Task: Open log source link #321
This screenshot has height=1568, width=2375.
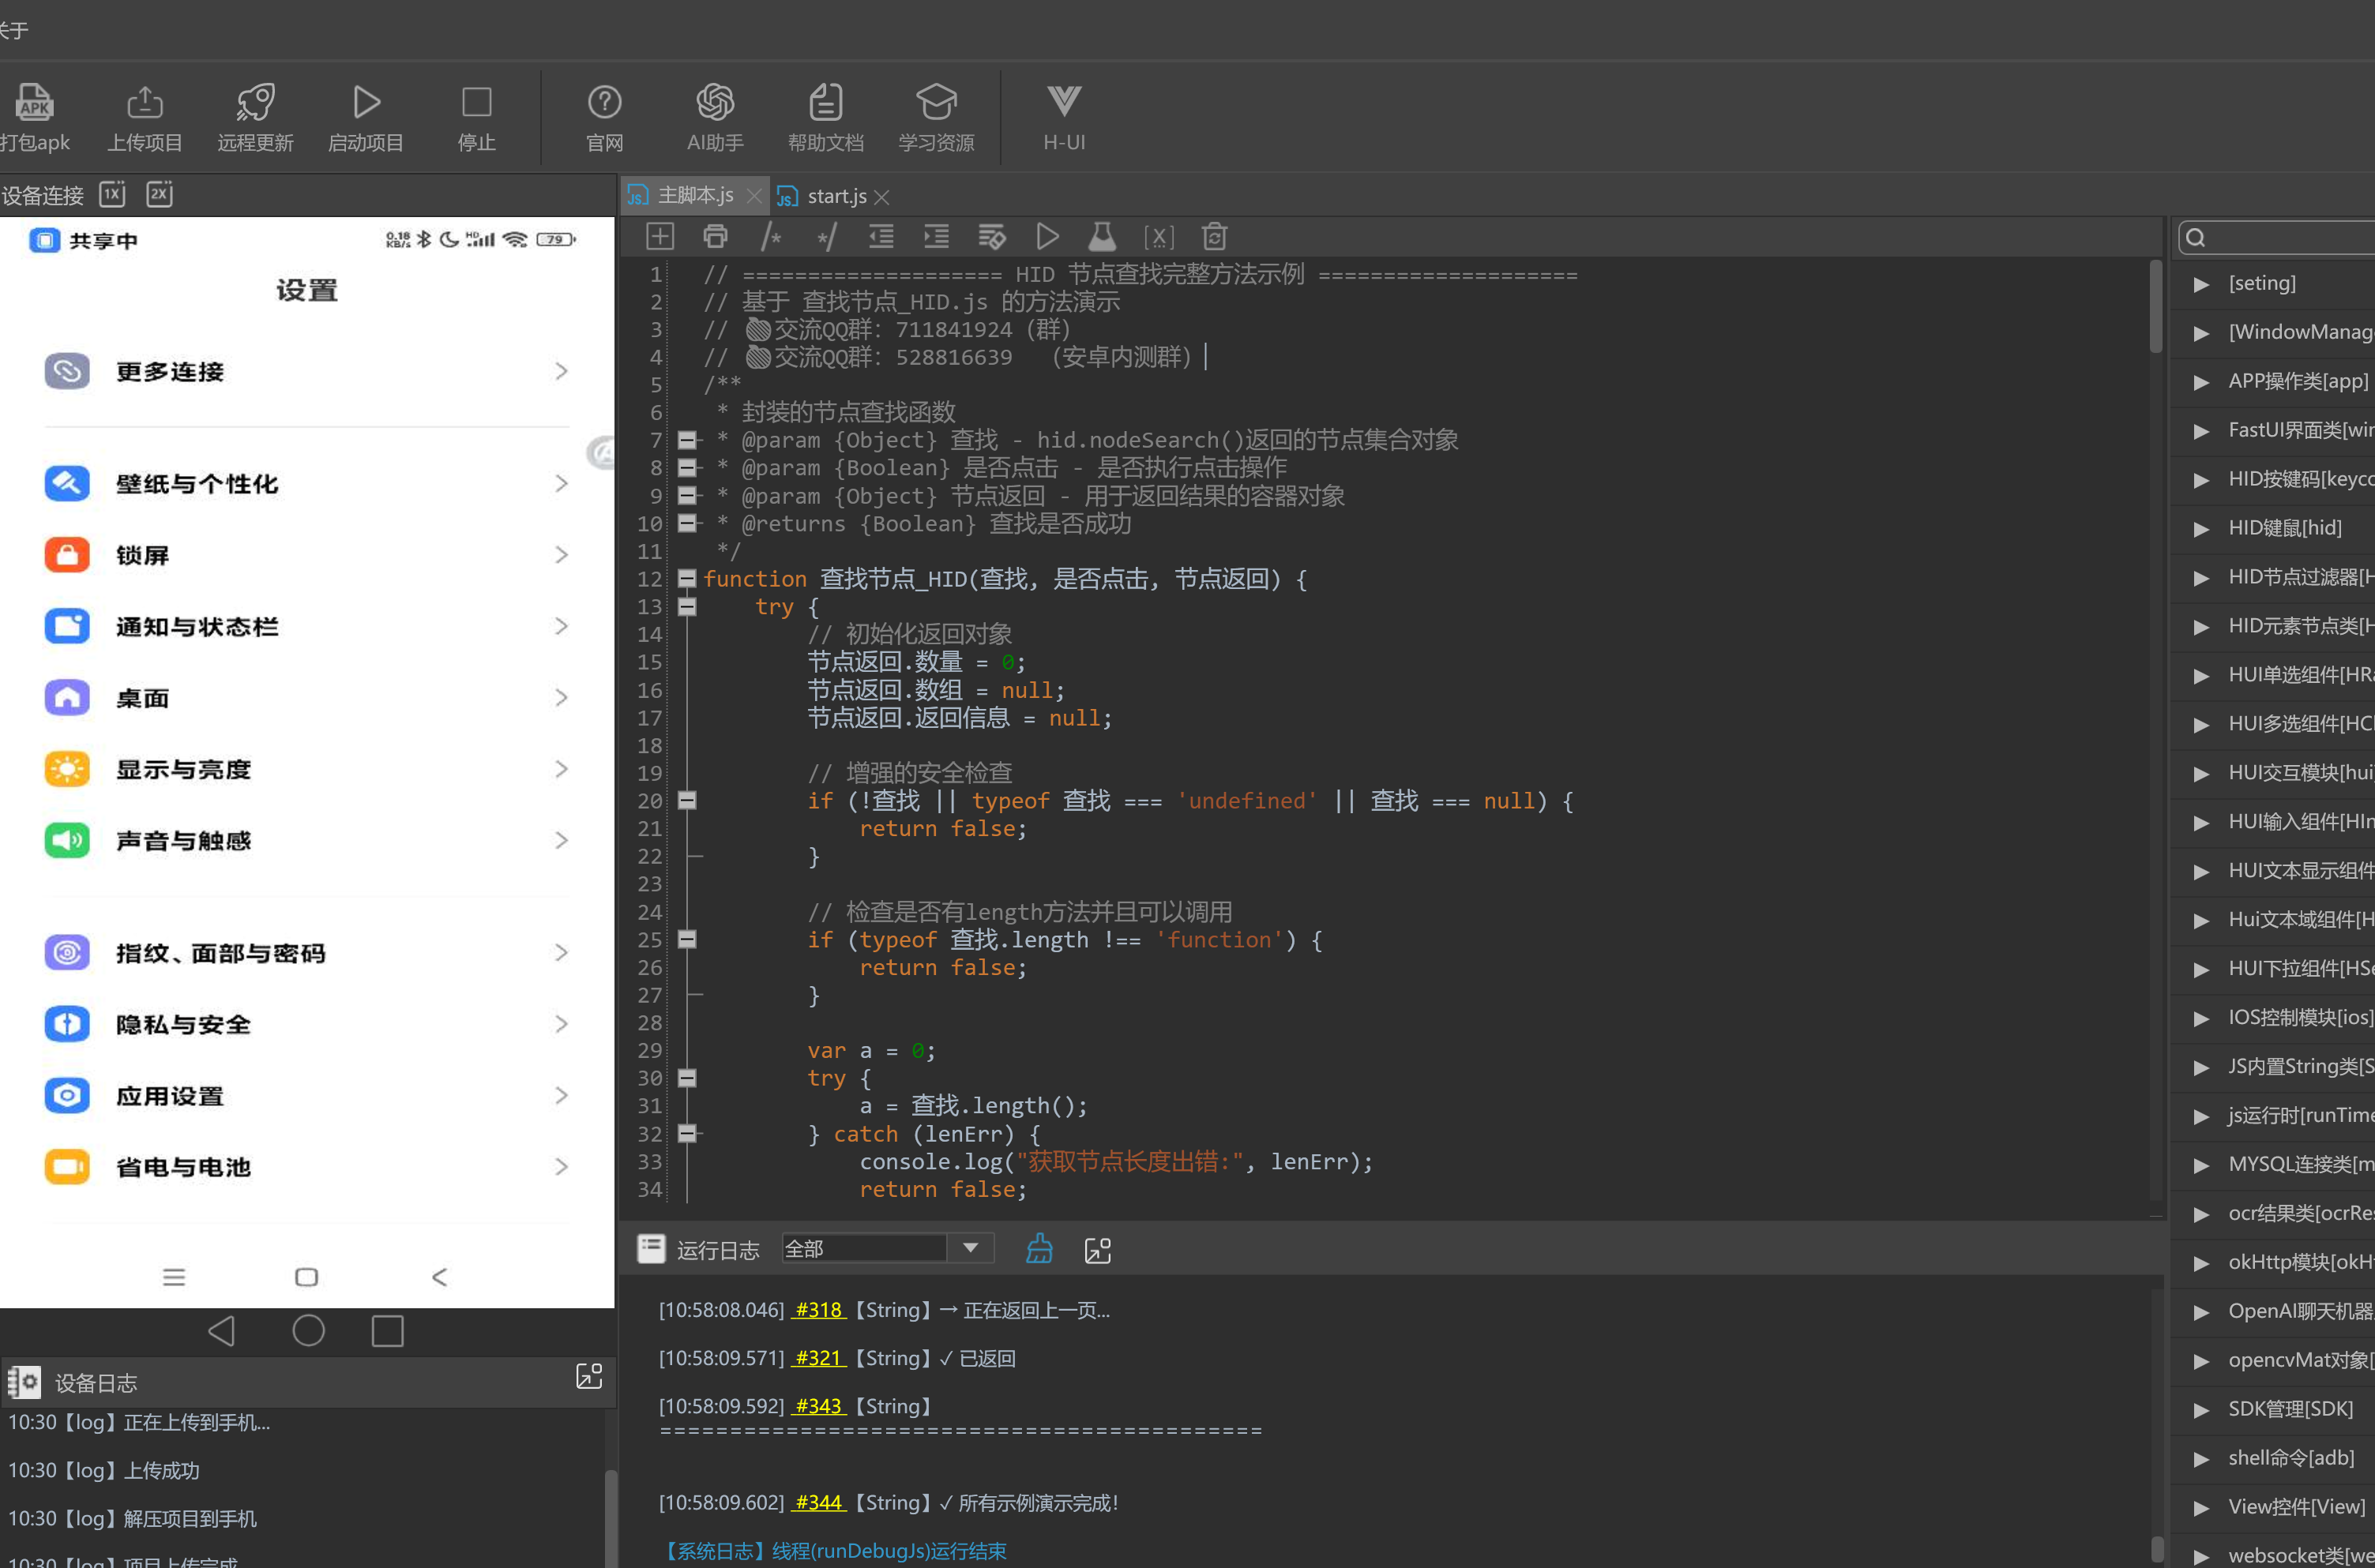Action: coord(818,1358)
